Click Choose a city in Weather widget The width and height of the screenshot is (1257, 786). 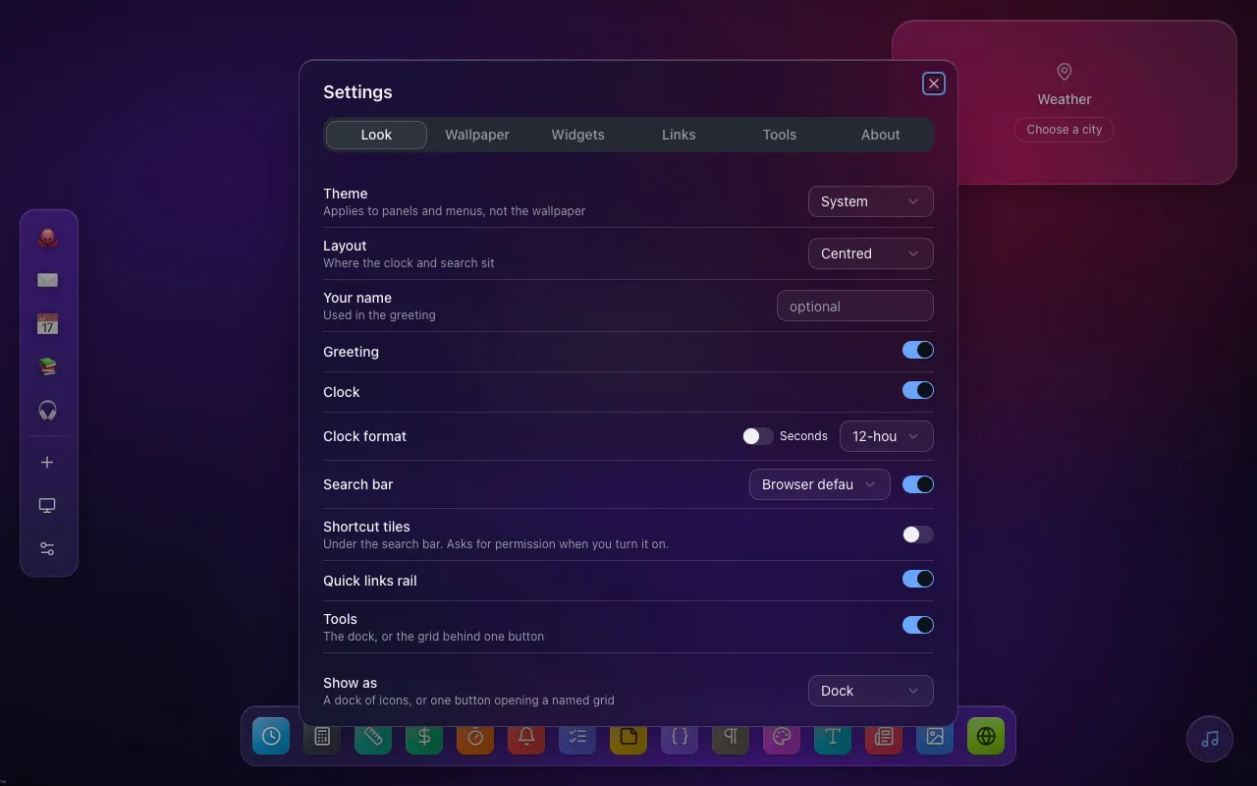pos(1065,130)
